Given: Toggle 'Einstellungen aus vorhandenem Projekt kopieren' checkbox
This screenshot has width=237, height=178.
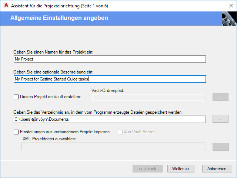Looking at the screenshot, I should coord(16,132).
